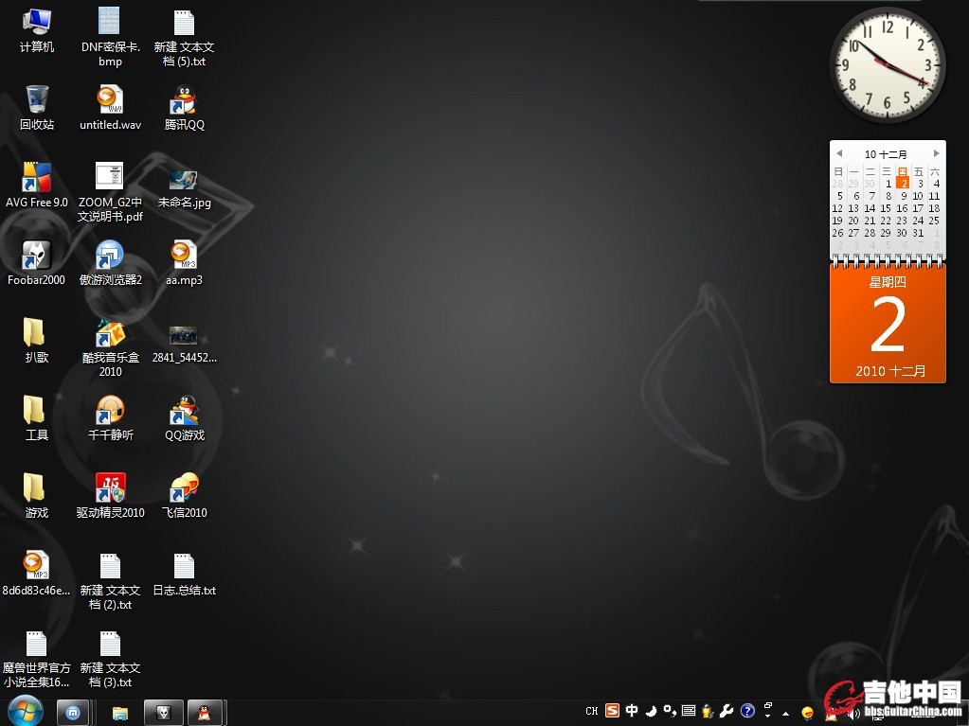
Task: Show hidden system tray icons arrow
Action: pos(786,712)
